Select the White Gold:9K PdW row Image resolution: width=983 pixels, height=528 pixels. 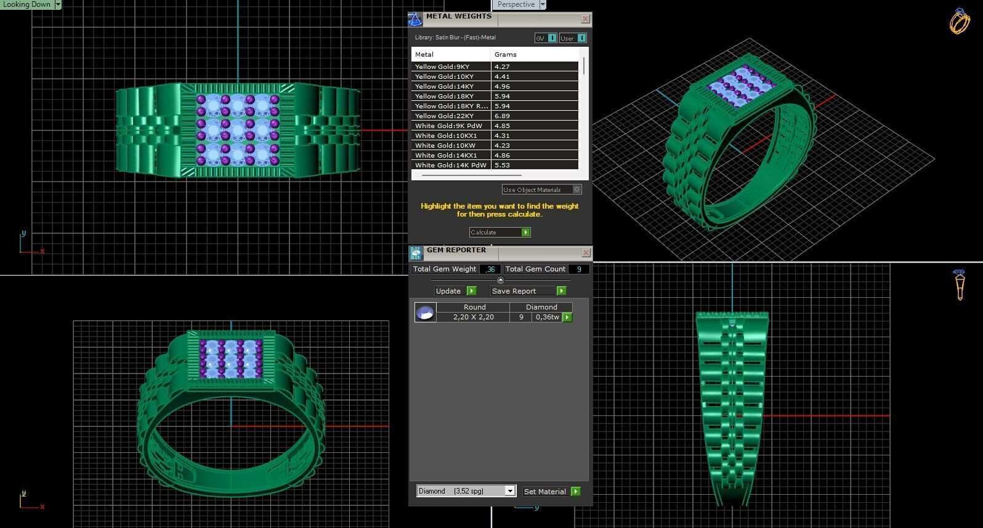(x=495, y=126)
